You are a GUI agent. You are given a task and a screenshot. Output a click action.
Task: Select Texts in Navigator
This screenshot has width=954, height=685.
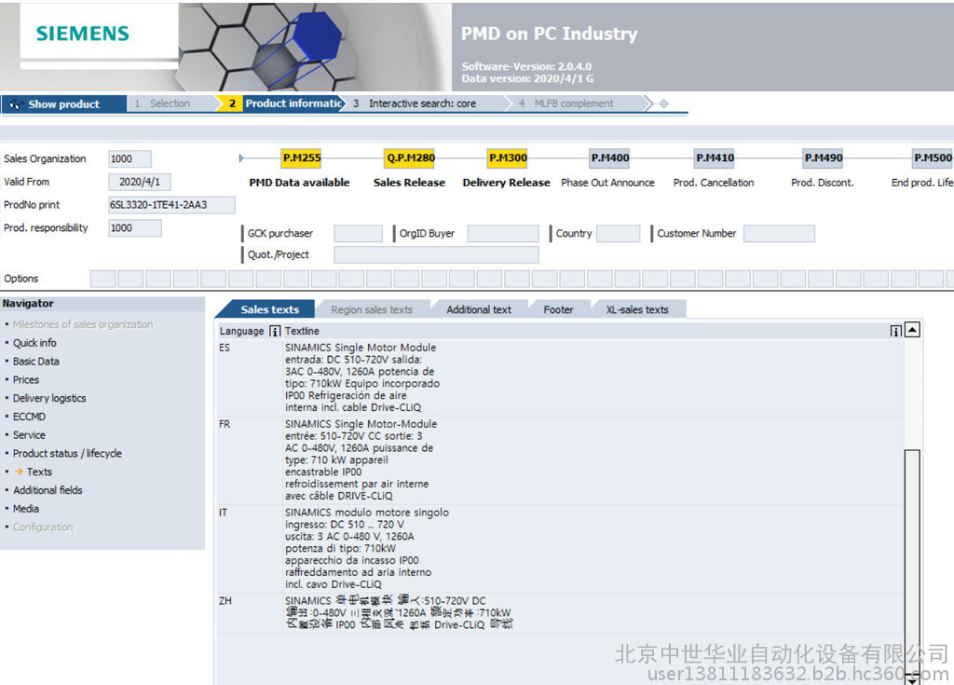[39, 472]
